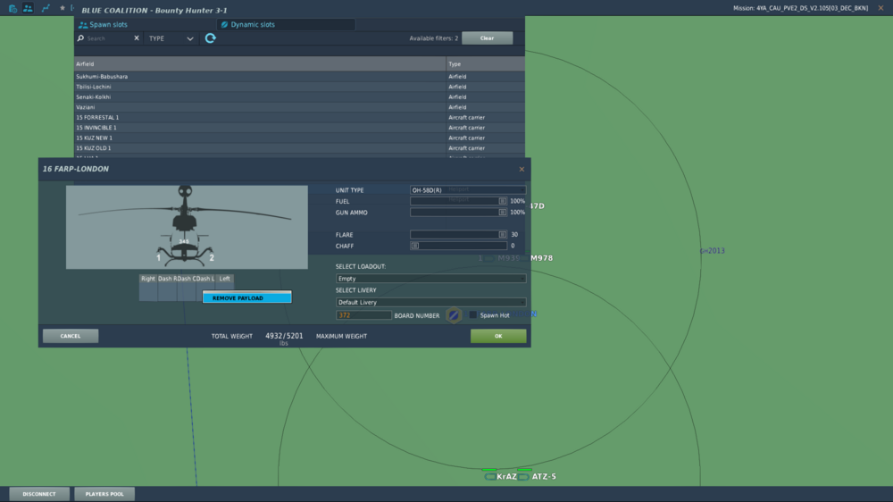Click the CANCEL button
893x502 pixels.
click(71, 336)
